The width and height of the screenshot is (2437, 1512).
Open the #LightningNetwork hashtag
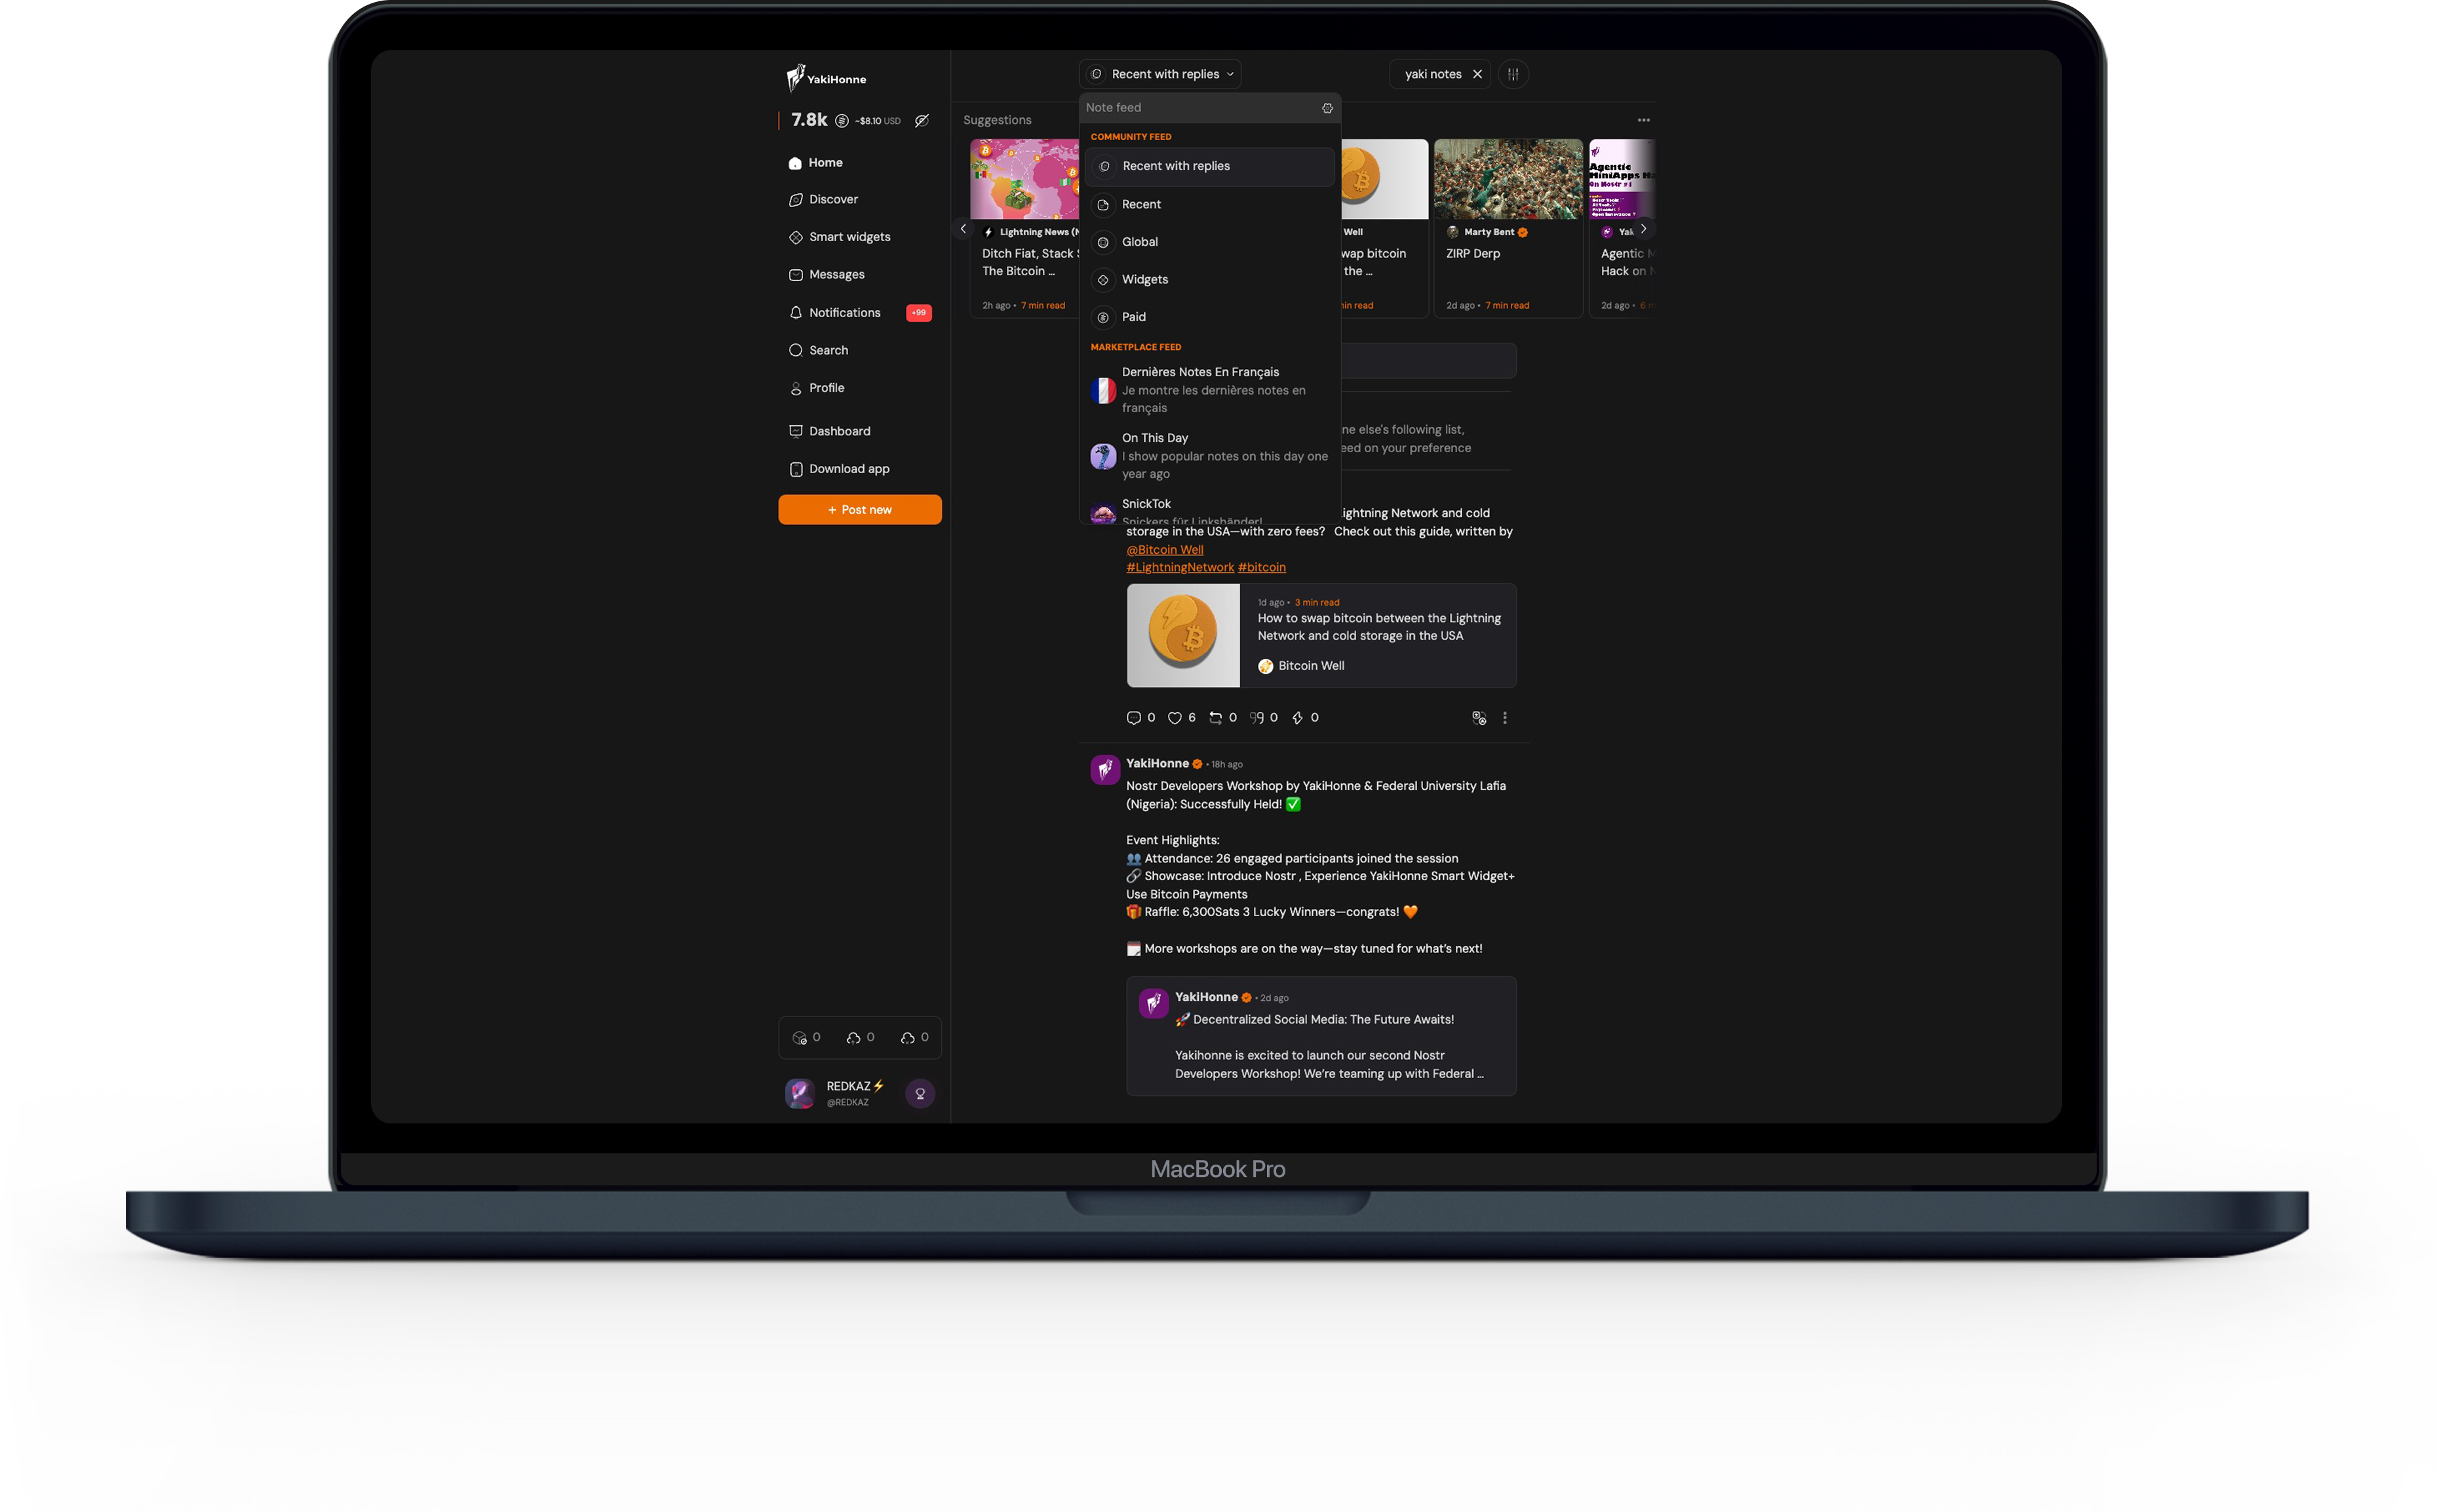pyautogui.click(x=1180, y=567)
